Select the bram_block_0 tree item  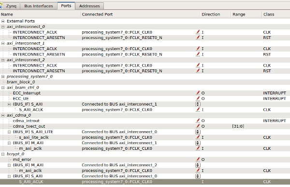[x=21, y=82]
